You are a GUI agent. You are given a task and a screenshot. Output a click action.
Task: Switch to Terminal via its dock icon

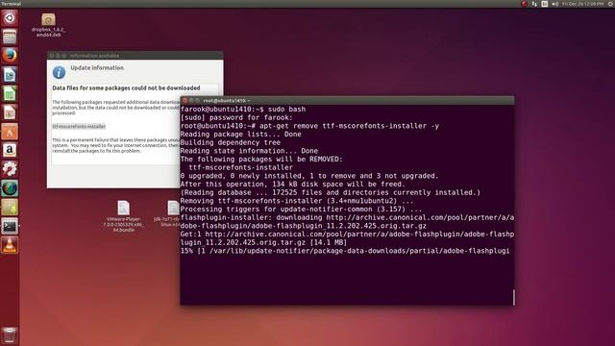10,226
